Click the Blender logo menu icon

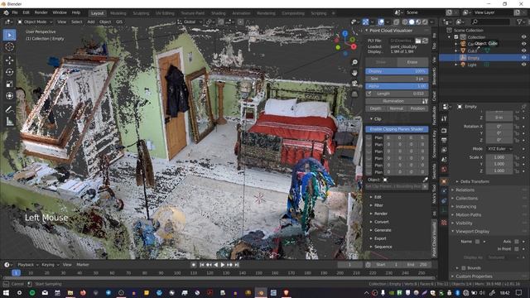(6, 12)
